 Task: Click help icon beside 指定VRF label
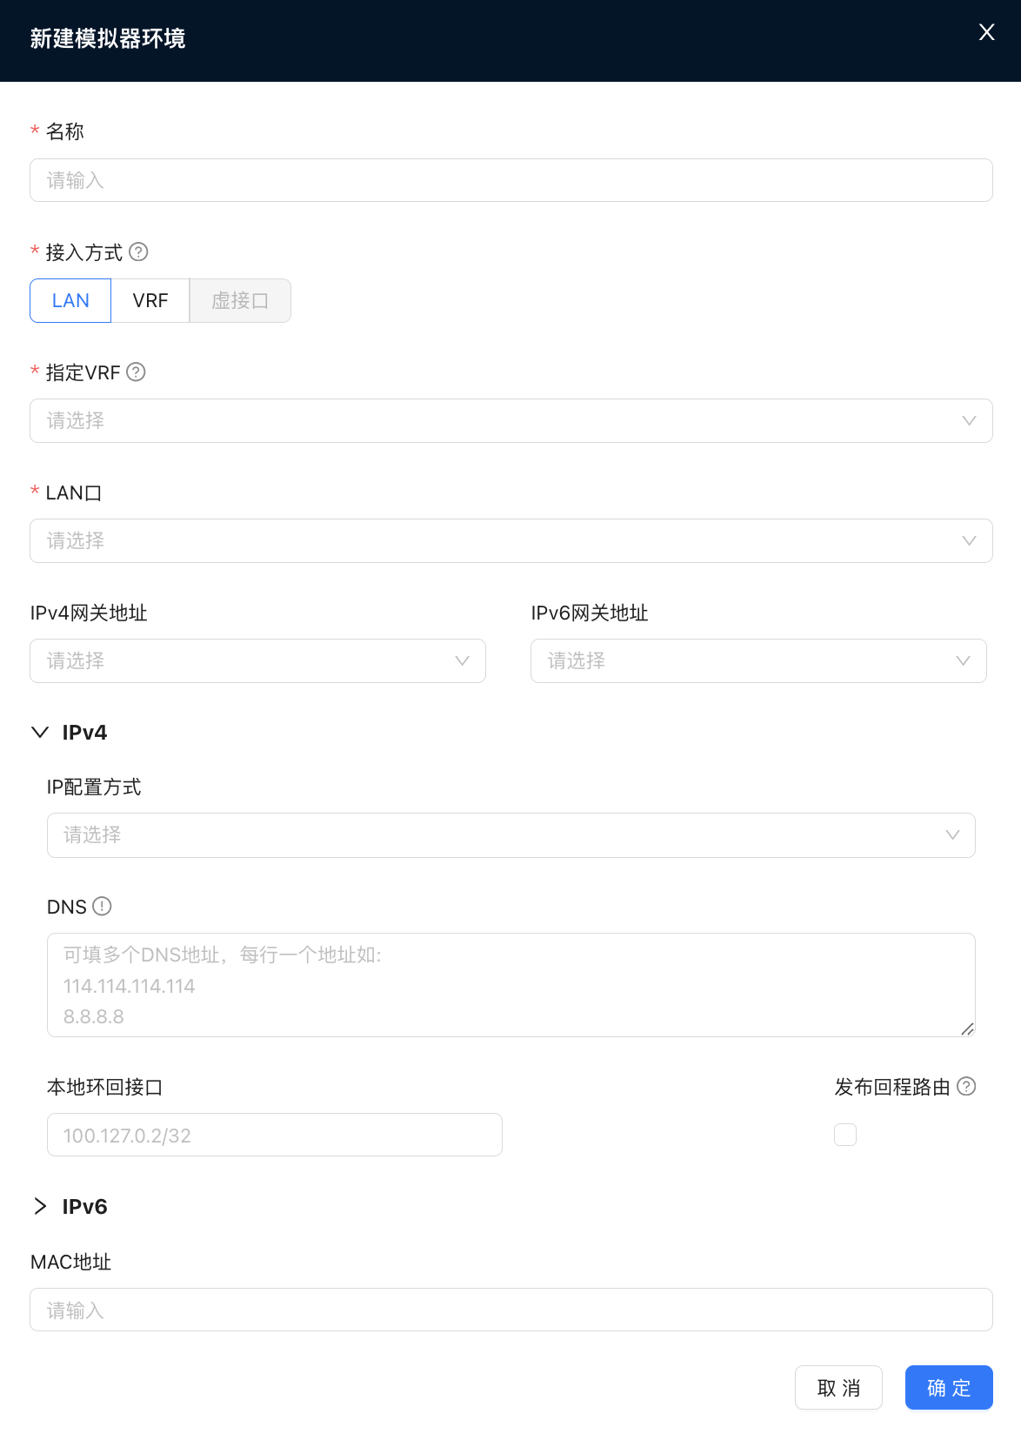136,372
